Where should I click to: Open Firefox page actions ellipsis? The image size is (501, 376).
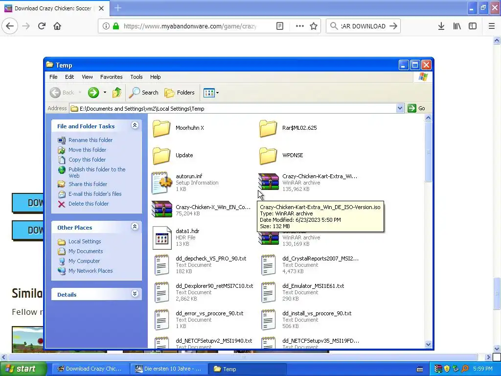(300, 26)
